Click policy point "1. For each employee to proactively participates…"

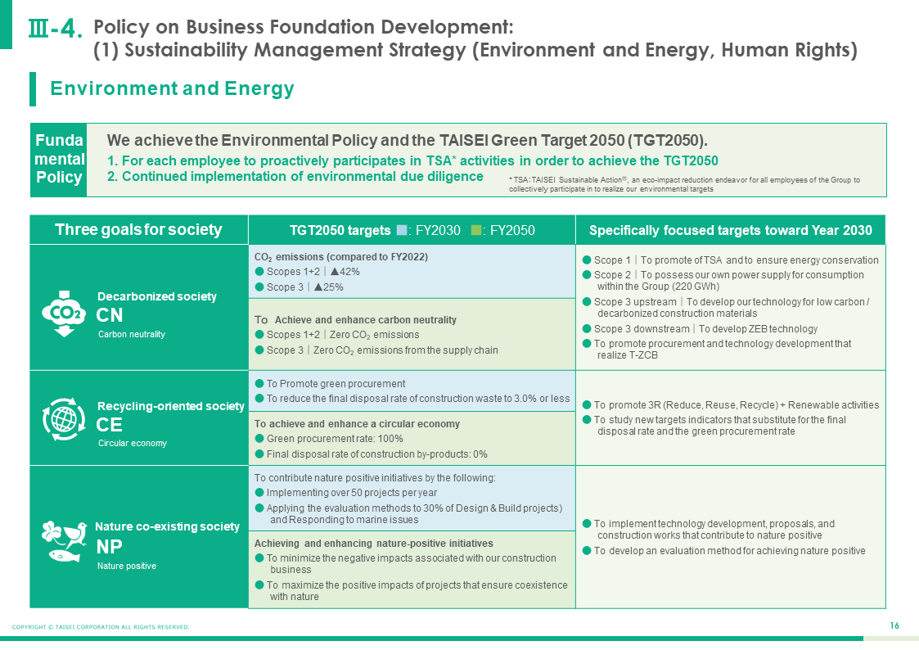pos(412,160)
